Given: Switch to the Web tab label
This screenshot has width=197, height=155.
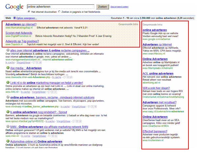Looking at the screenshot, I should (8, 18).
